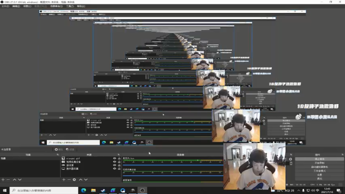Move scene down in Scenes panel
Image resolution: width=345 pixels, height=194 pixels.
(20, 179)
